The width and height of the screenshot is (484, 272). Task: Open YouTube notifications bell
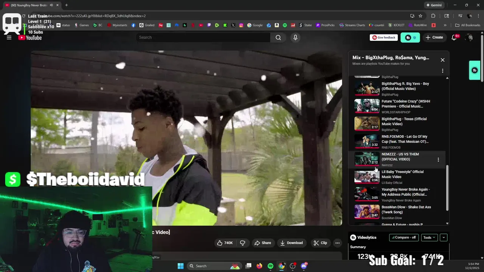(x=455, y=37)
